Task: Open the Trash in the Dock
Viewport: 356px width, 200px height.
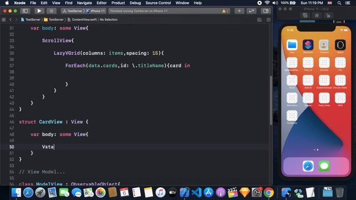Action: tap(340, 193)
